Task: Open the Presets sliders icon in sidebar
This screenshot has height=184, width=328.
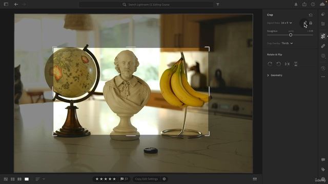Action: point(323,24)
